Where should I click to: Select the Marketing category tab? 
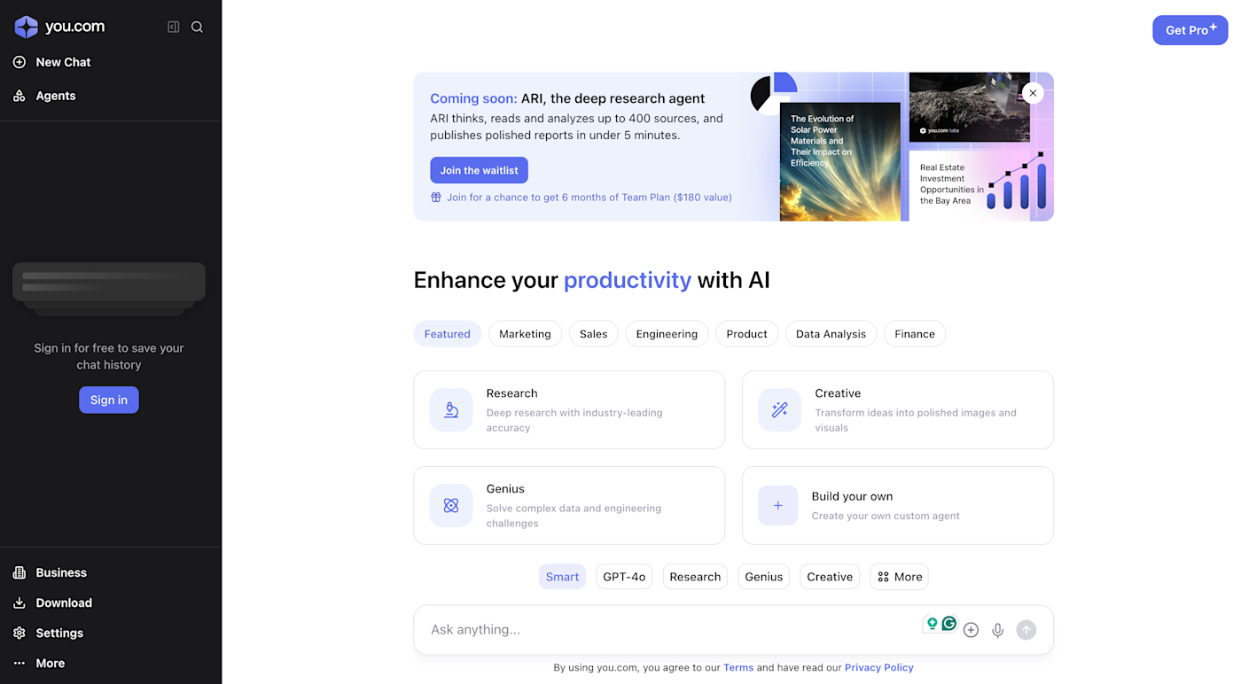pos(525,334)
